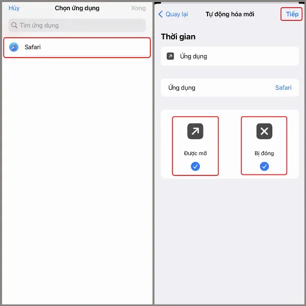
Task: Open the Safari value to change app
Action: coord(283,88)
